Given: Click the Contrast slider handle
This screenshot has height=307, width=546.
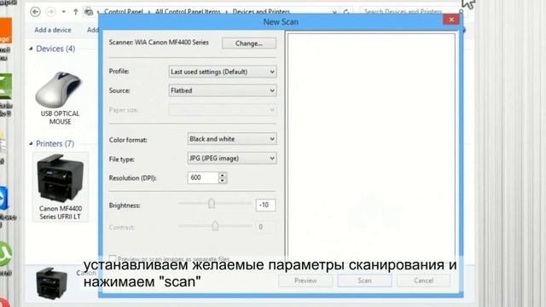Looking at the screenshot, I should (215, 225).
